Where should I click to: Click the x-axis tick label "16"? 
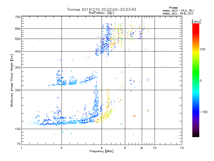click(182, 148)
